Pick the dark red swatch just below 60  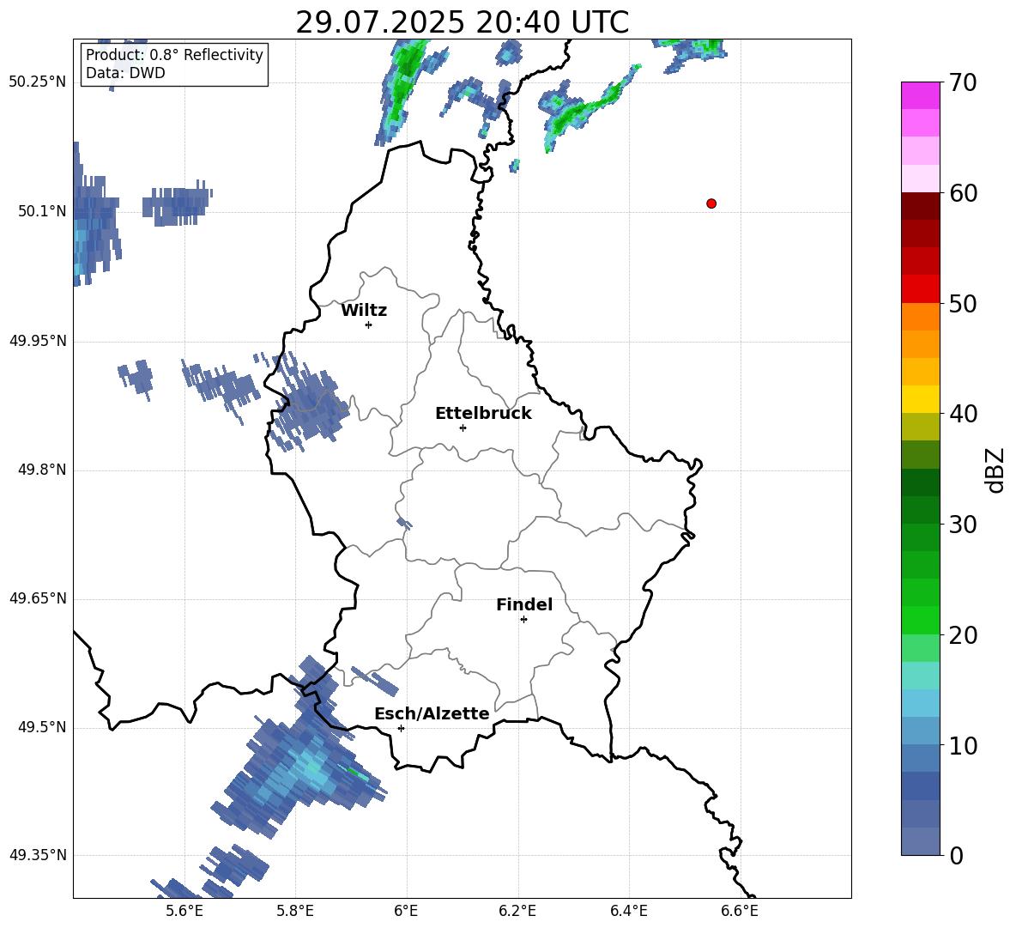pos(921,206)
